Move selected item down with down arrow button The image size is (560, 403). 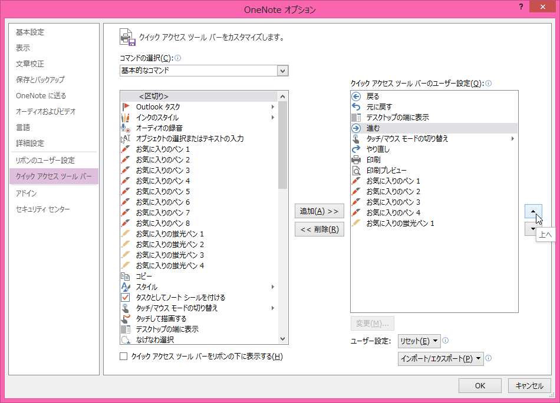[531, 229]
